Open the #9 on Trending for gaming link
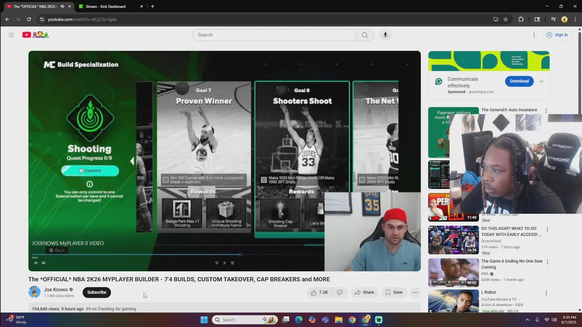This screenshot has height=327, width=582. click(x=111, y=309)
